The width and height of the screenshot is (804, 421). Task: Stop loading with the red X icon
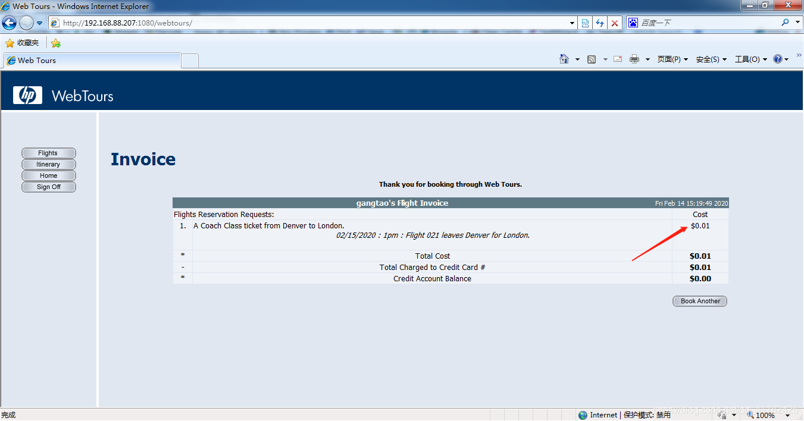615,23
